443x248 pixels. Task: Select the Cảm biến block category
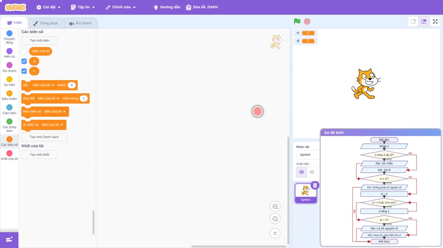click(x=9, y=109)
